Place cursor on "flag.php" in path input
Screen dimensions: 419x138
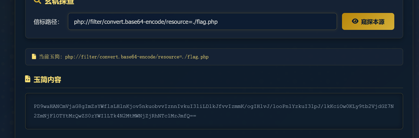click(x=207, y=22)
